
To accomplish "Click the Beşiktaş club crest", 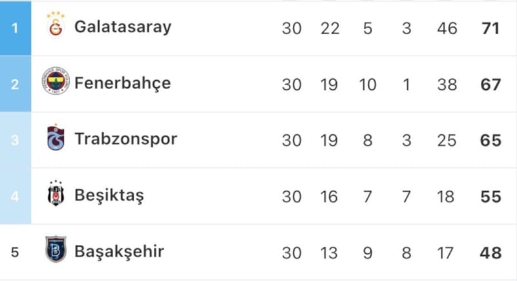I will pos(56,194).
